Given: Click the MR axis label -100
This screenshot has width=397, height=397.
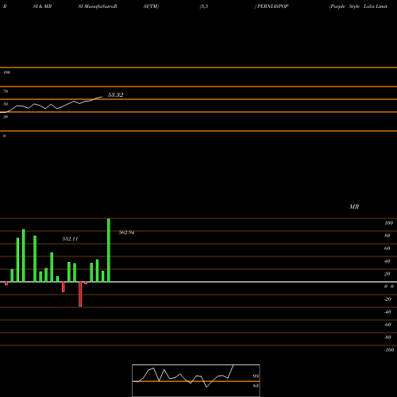Looking at the screenshot, I should tap(389, 350).
